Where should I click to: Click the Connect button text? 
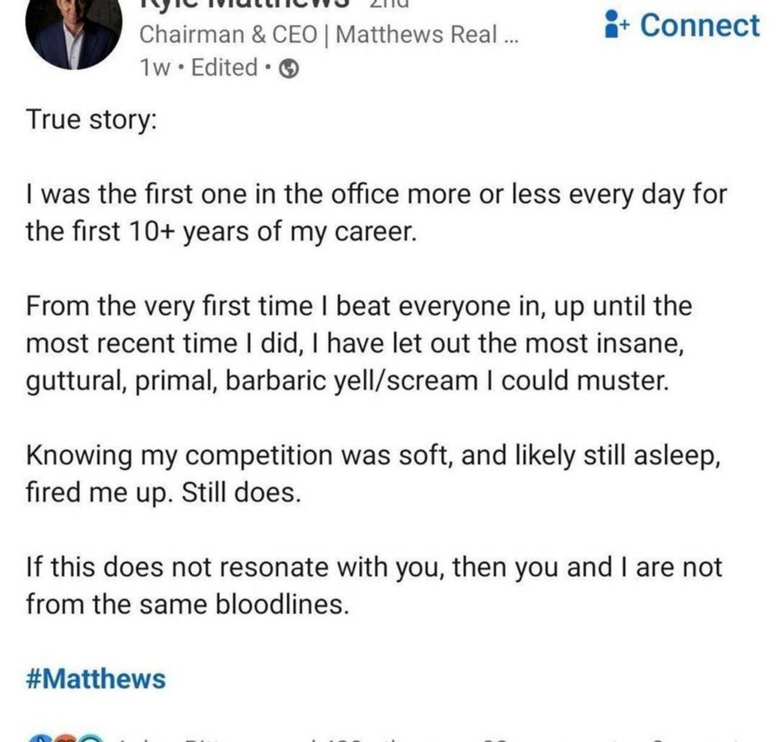tap(699, 25)
